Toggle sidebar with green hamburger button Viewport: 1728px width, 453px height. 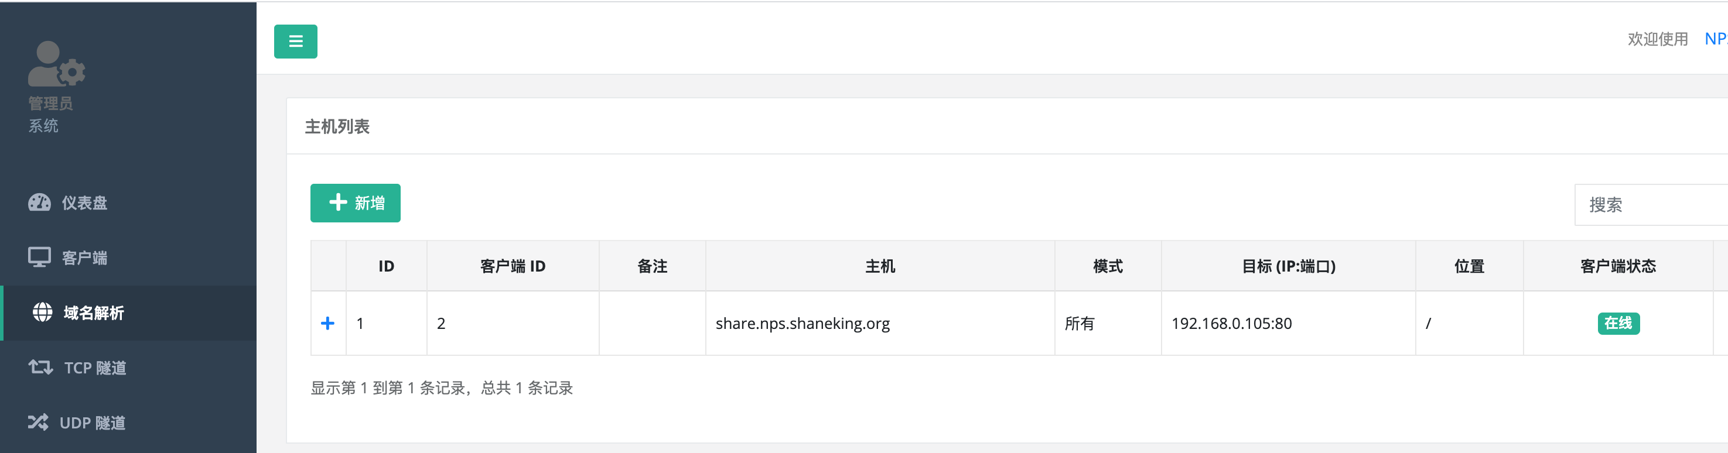pos(295,42)
